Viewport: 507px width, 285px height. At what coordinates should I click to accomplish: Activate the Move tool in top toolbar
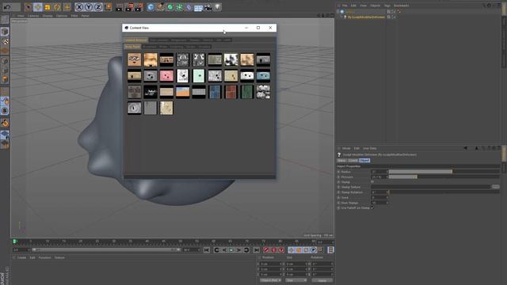[38, 7]
